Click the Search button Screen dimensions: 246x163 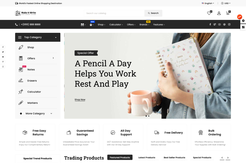tap(153, 13)
